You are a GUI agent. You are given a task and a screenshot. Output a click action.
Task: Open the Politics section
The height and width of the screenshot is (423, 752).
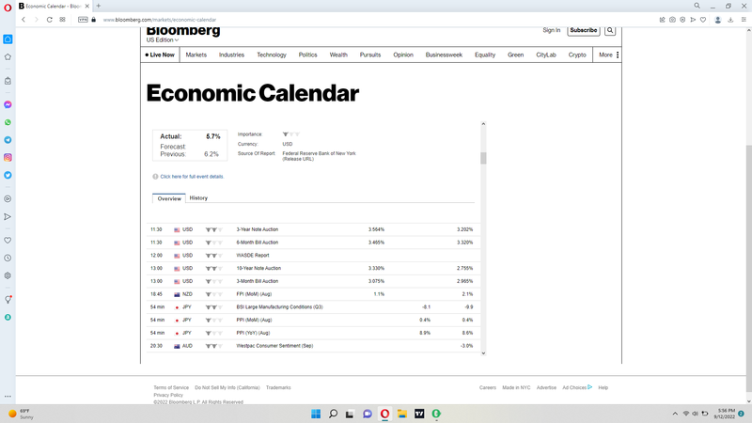tap(308, 55)
